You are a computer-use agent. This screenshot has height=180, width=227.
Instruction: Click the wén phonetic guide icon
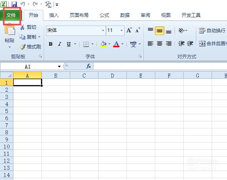coord(133,44)
